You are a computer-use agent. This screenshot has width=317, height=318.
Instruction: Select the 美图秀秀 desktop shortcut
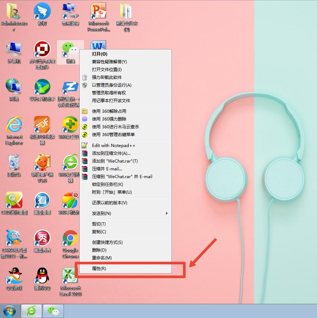point(42,241)
